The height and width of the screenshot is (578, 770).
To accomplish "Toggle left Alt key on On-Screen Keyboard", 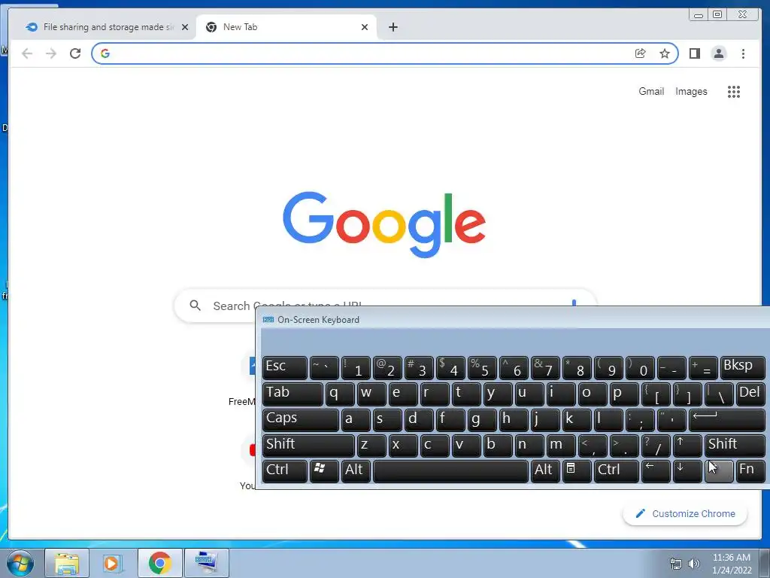I will 356,471.
